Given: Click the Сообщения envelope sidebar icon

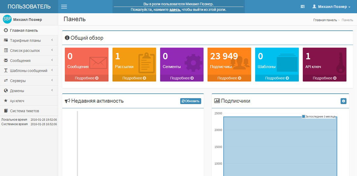Looking at the screenshot, I should (6, 60).
